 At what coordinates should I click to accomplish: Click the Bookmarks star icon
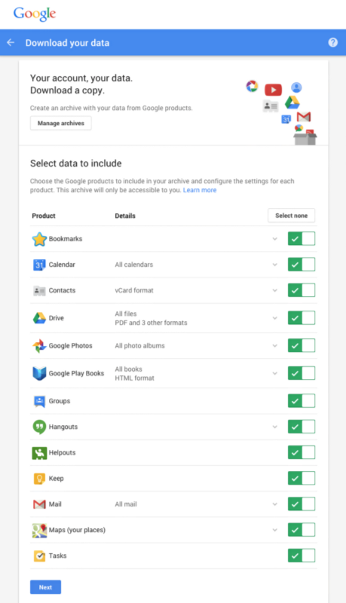(x=39, y=239)
